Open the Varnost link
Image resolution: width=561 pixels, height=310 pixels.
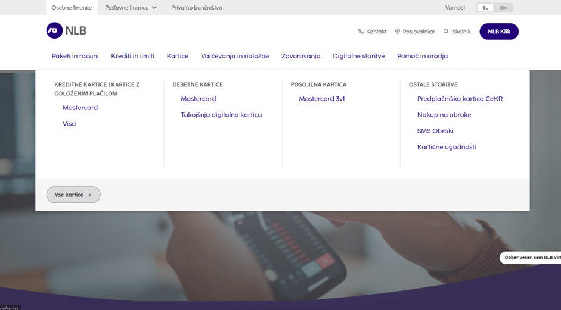[455, 8]
